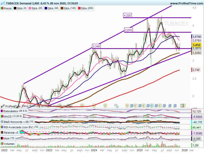Click the Volumen panel bar icon
Image resolution: width=204 pixels, height=153 pixels.
pyautogui.click(x=2, y=144)
